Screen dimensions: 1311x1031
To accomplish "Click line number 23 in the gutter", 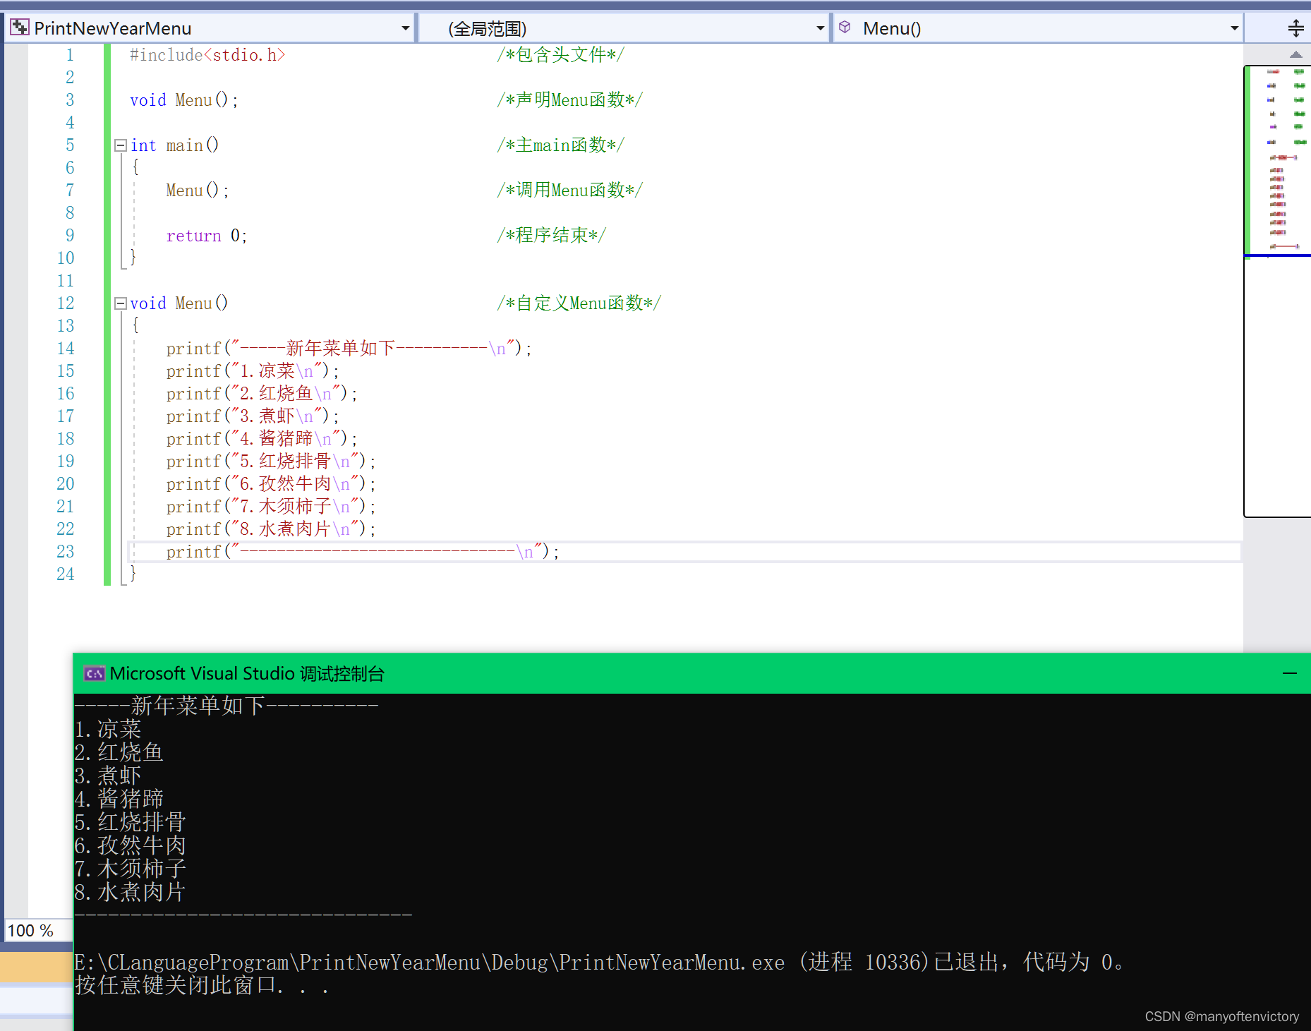I will [66, 552].
